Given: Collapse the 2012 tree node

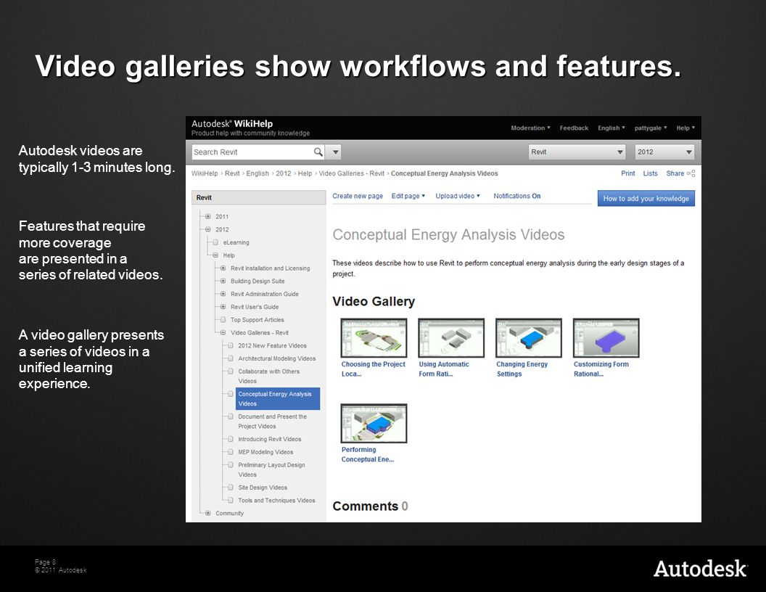Looking at the screenshot, I should coord(207,229).
